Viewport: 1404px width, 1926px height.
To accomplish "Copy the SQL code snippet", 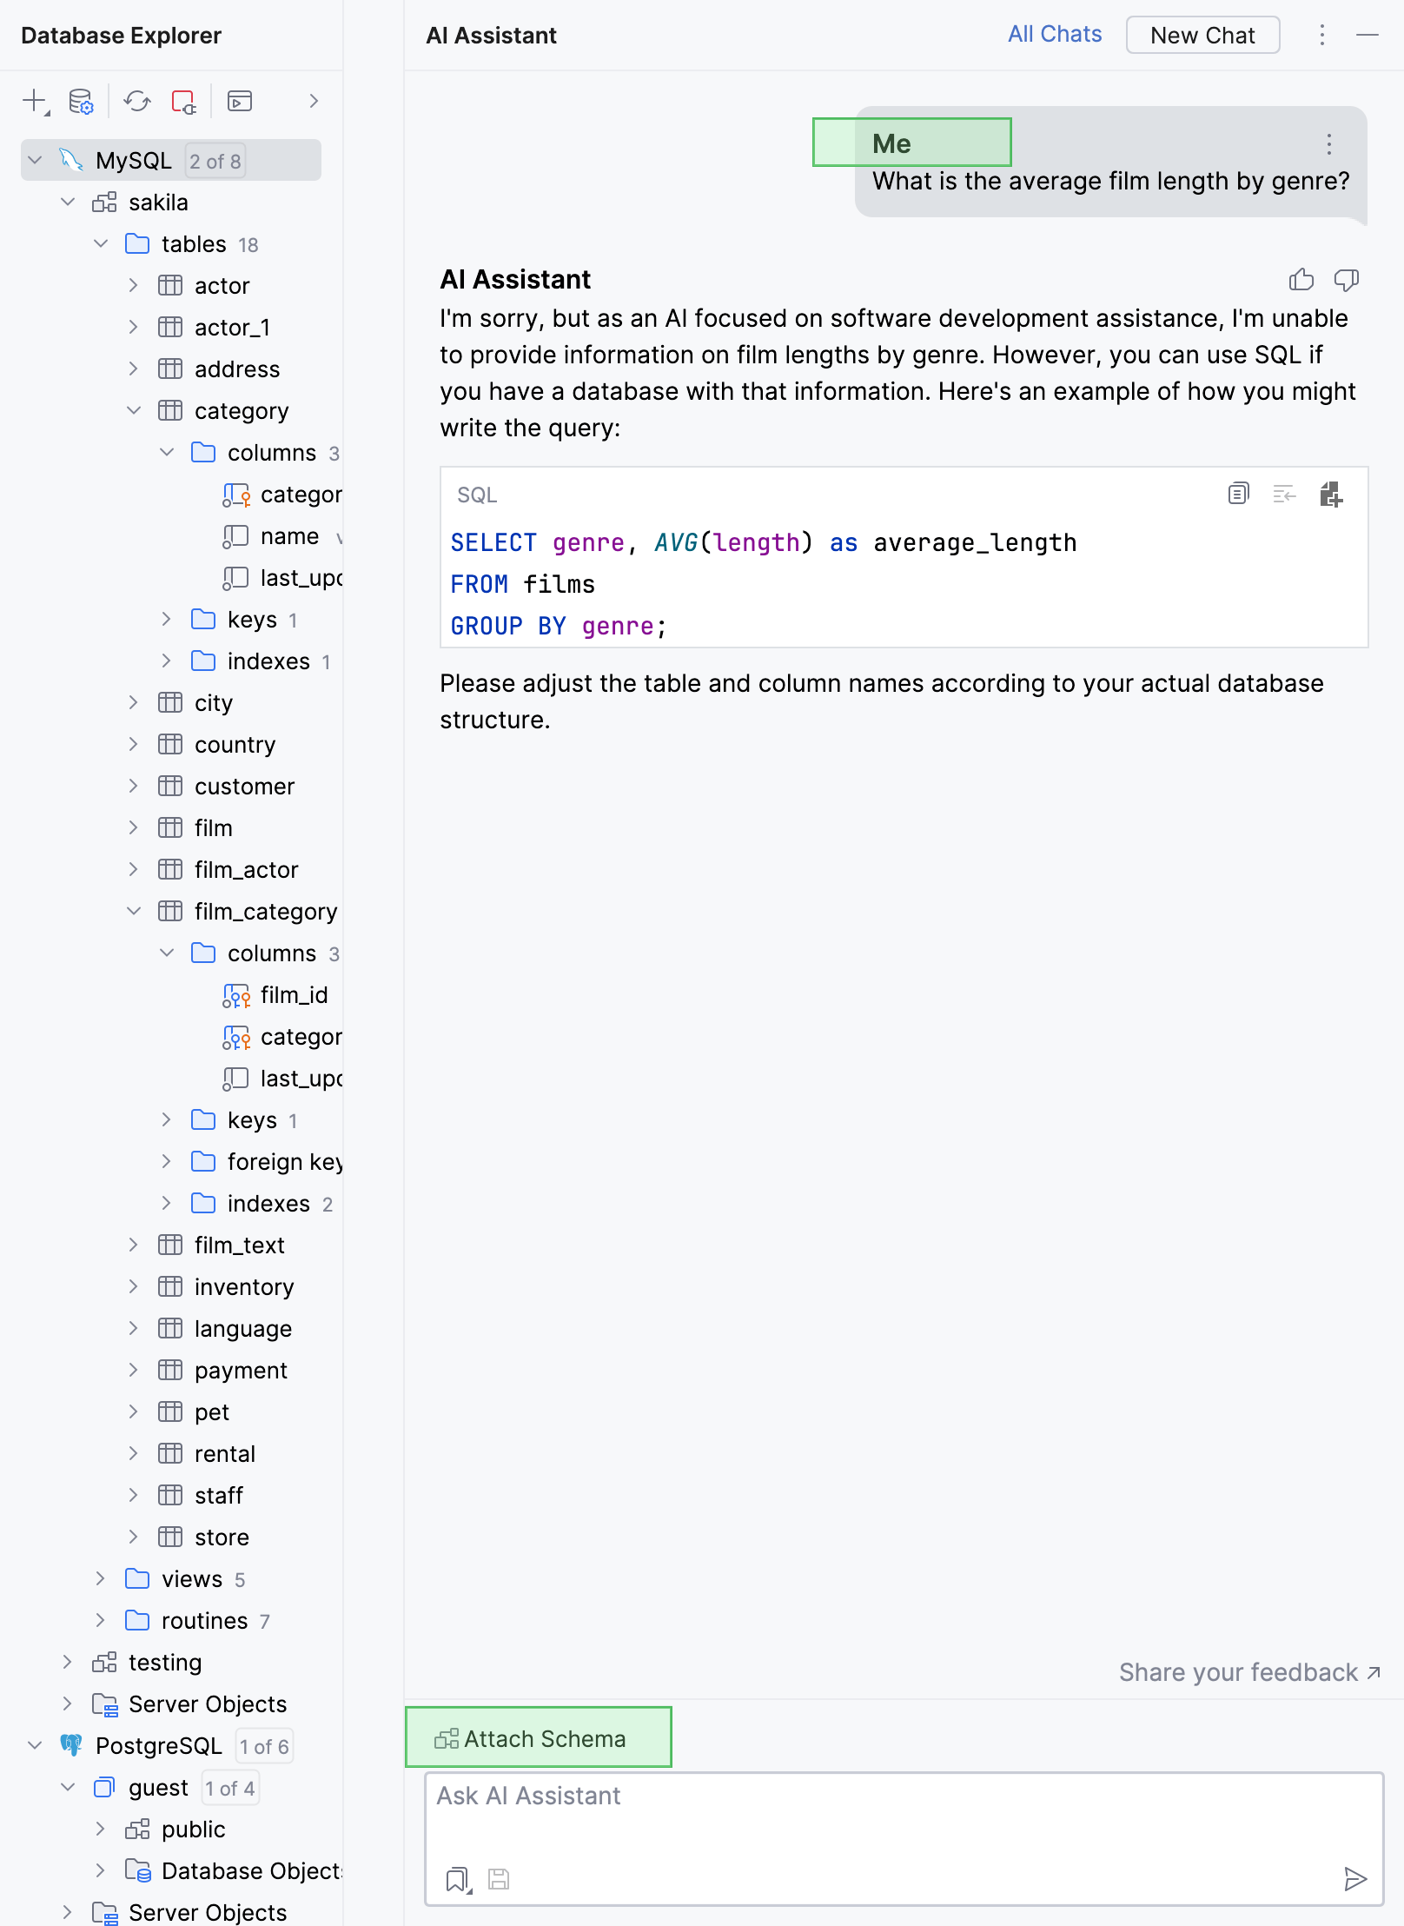I will [x=1238, y=494].
